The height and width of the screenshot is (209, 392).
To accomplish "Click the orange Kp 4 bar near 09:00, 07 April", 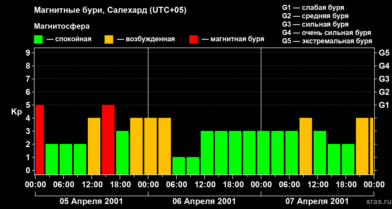I will 306,146.
